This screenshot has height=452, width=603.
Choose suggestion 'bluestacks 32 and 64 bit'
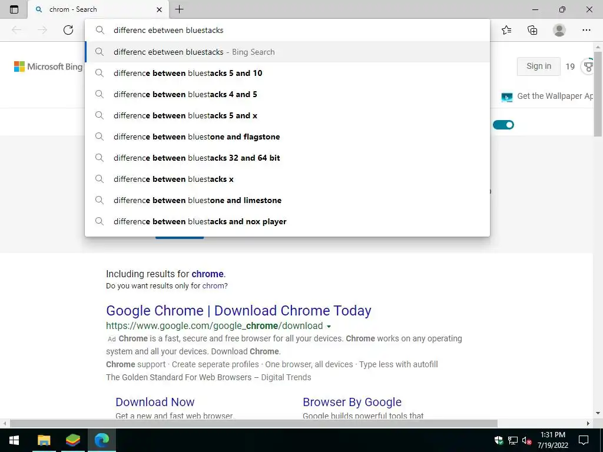pyautogui.click(x=287, y=158)
